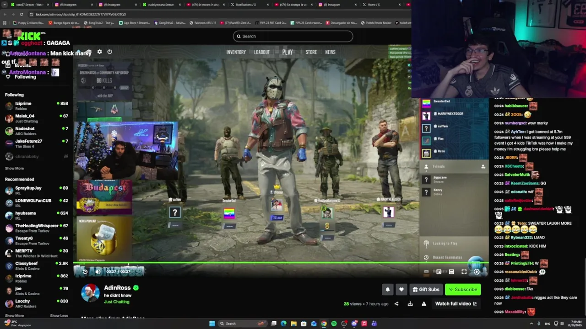Screen dimensions: 586x329
Task: Open File Explorer from the taskbar
Action: click(293, 324)
